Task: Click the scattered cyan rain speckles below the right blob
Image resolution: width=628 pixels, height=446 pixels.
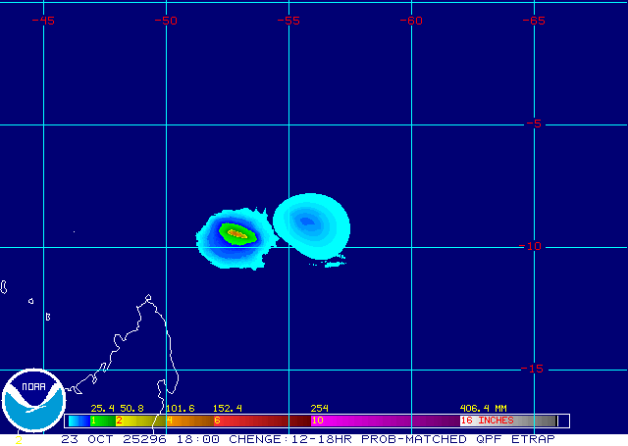Action: tap(335, 261)
